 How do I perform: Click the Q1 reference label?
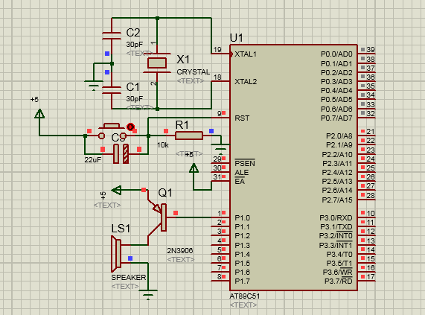(x=165, y=193)
